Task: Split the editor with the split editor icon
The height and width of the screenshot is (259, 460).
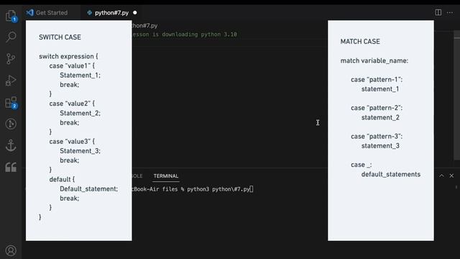Action: [x=438, y=13]
